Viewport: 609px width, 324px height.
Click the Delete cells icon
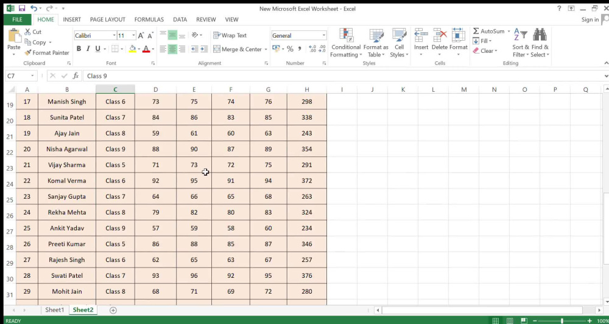pyautogui.click(x=440, y=35)
